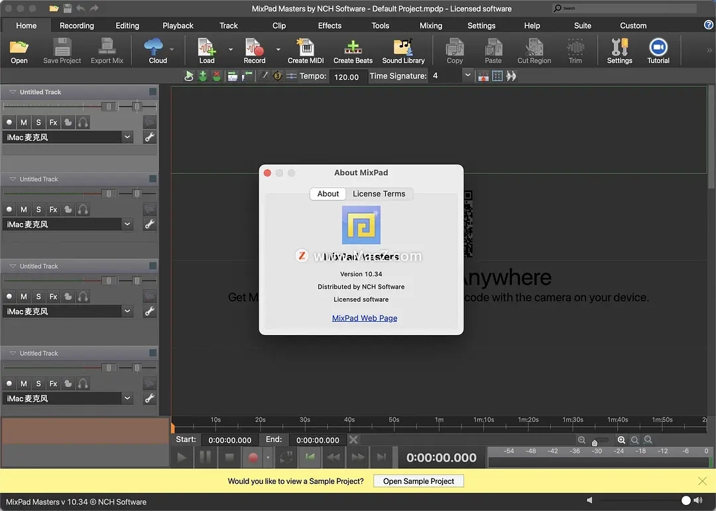Click the zoom out magnifier on timeline
Viewport: 716px width, 511px height.
tap(581, 440)
